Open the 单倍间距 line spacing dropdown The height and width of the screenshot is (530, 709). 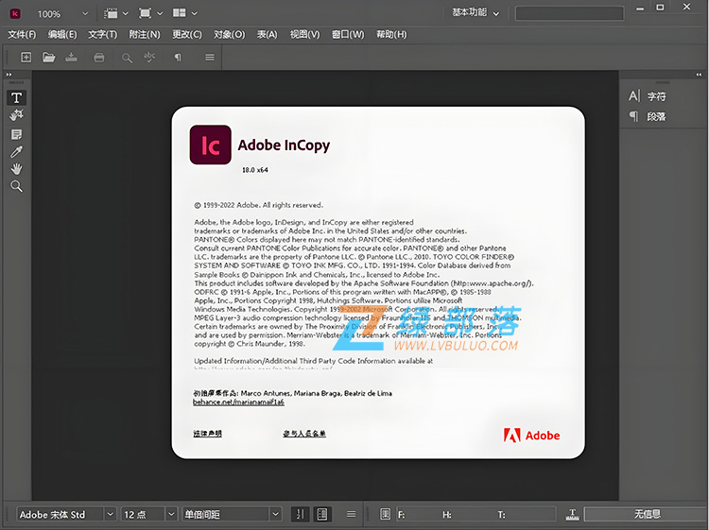point(275,514)
